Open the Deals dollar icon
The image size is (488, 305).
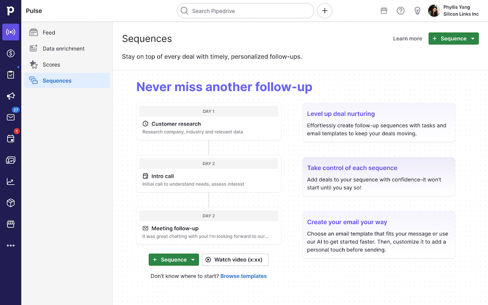point(11,53)
